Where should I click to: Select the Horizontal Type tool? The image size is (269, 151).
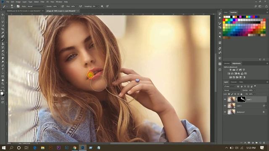[3, 69]
